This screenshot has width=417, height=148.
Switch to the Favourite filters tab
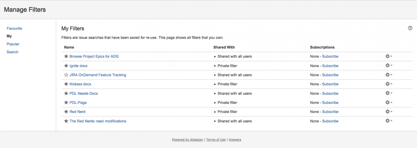(14, 28)
